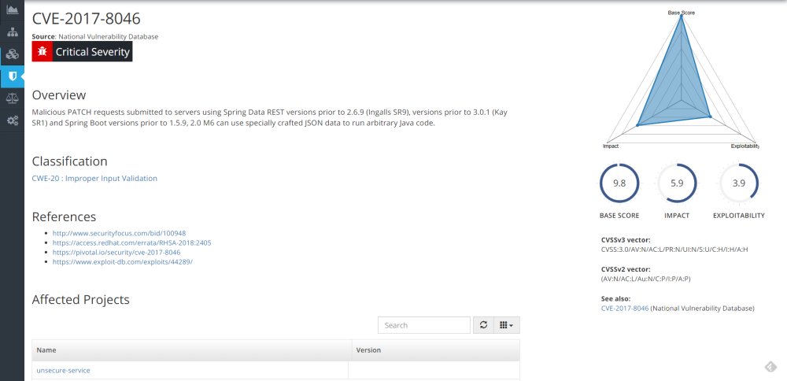Screen dimensions: 787x381
Task: Open the Projects hierarchy icon in sidebar
Action: pos(12,32)
